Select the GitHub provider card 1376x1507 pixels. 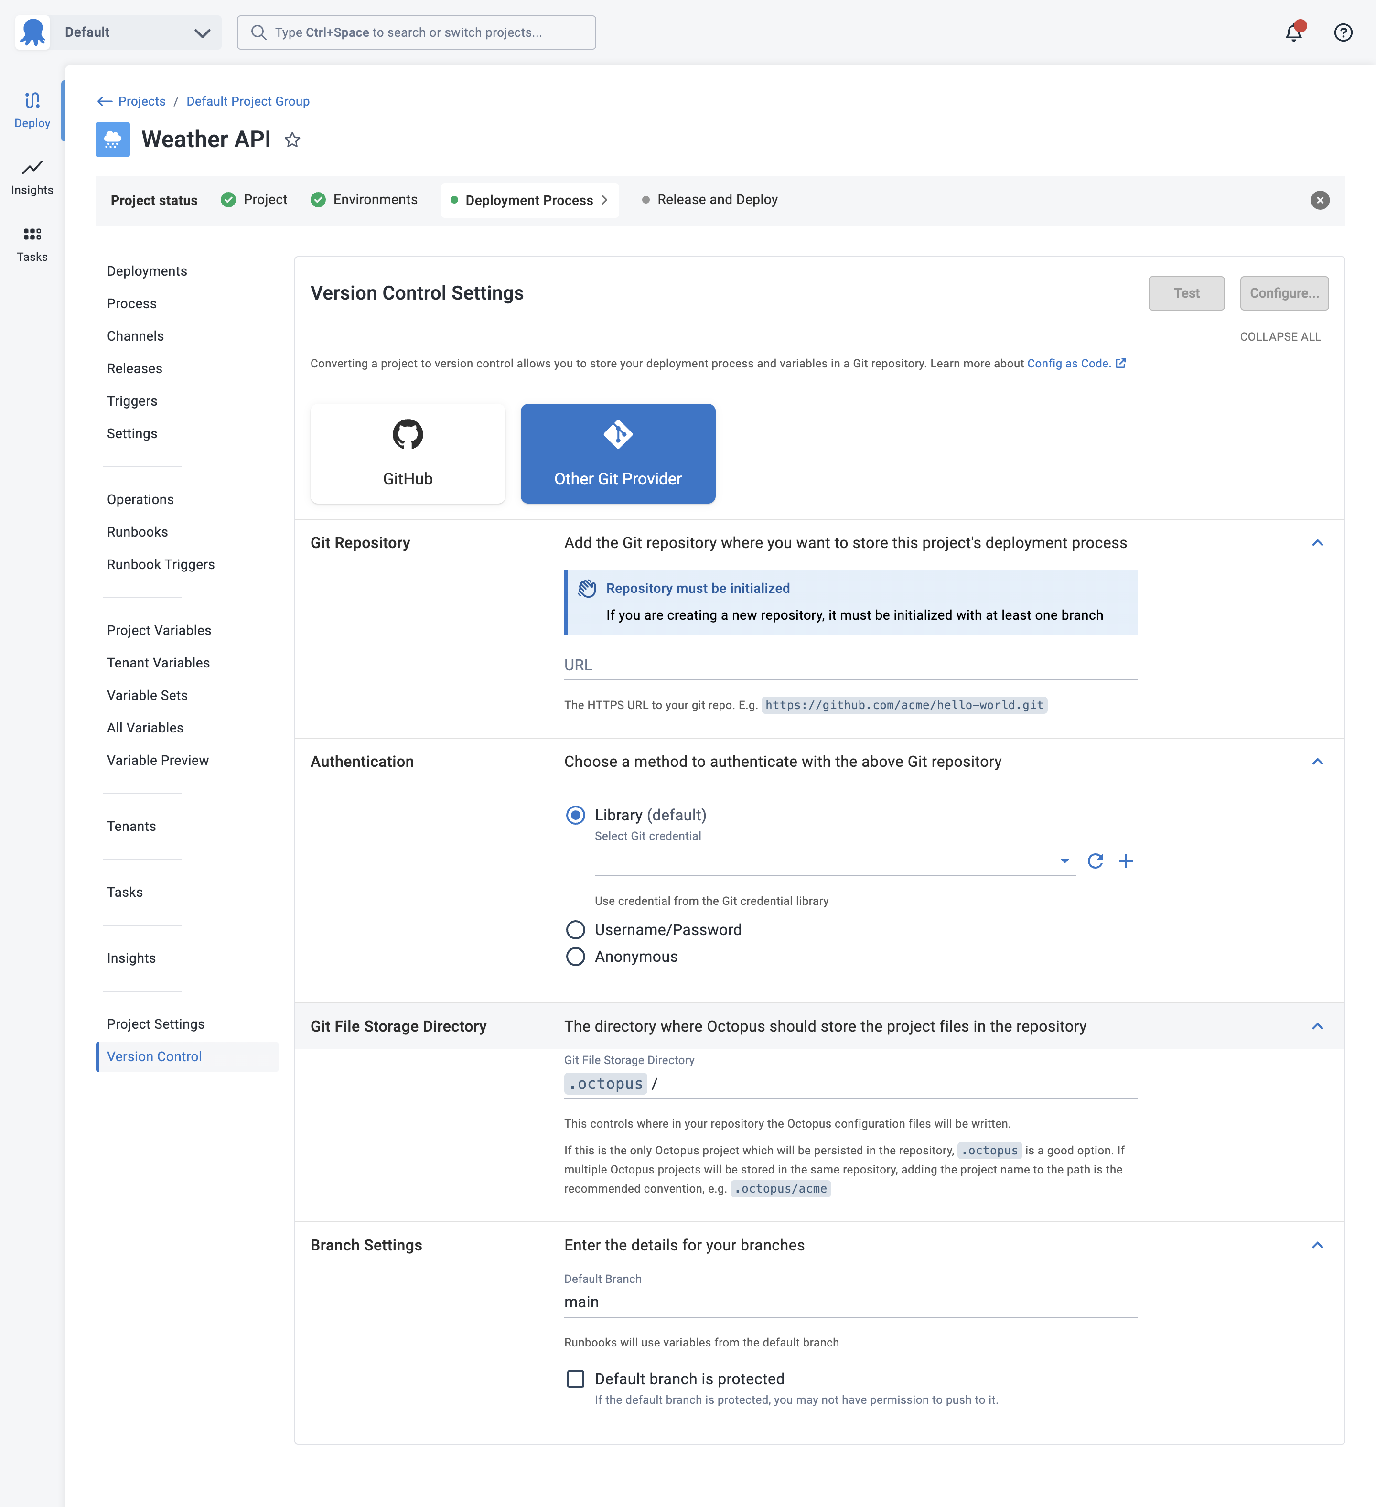(x=408, y=454)
